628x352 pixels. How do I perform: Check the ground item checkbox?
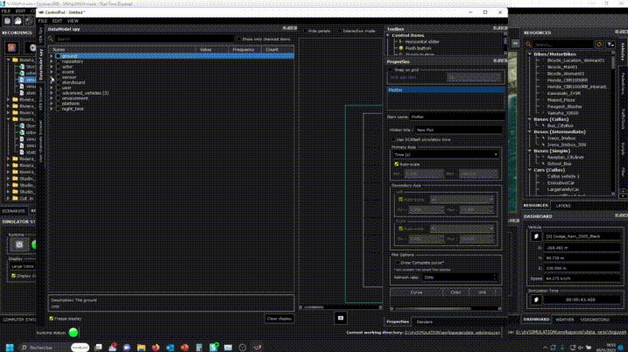[x=58, y=56]
